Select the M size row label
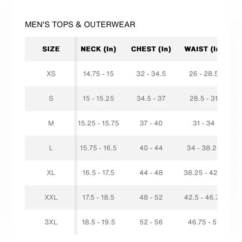The width and height of the screenshot is (242, 242). pos(51,123)
